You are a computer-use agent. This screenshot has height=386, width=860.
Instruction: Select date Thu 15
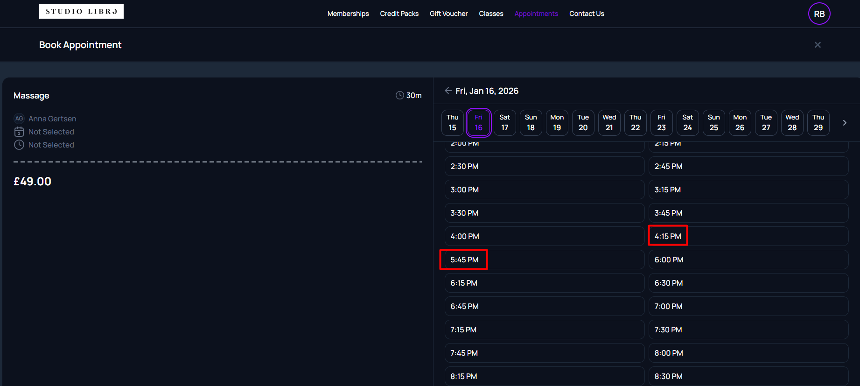pyautogui.click(x=453, y=122)
